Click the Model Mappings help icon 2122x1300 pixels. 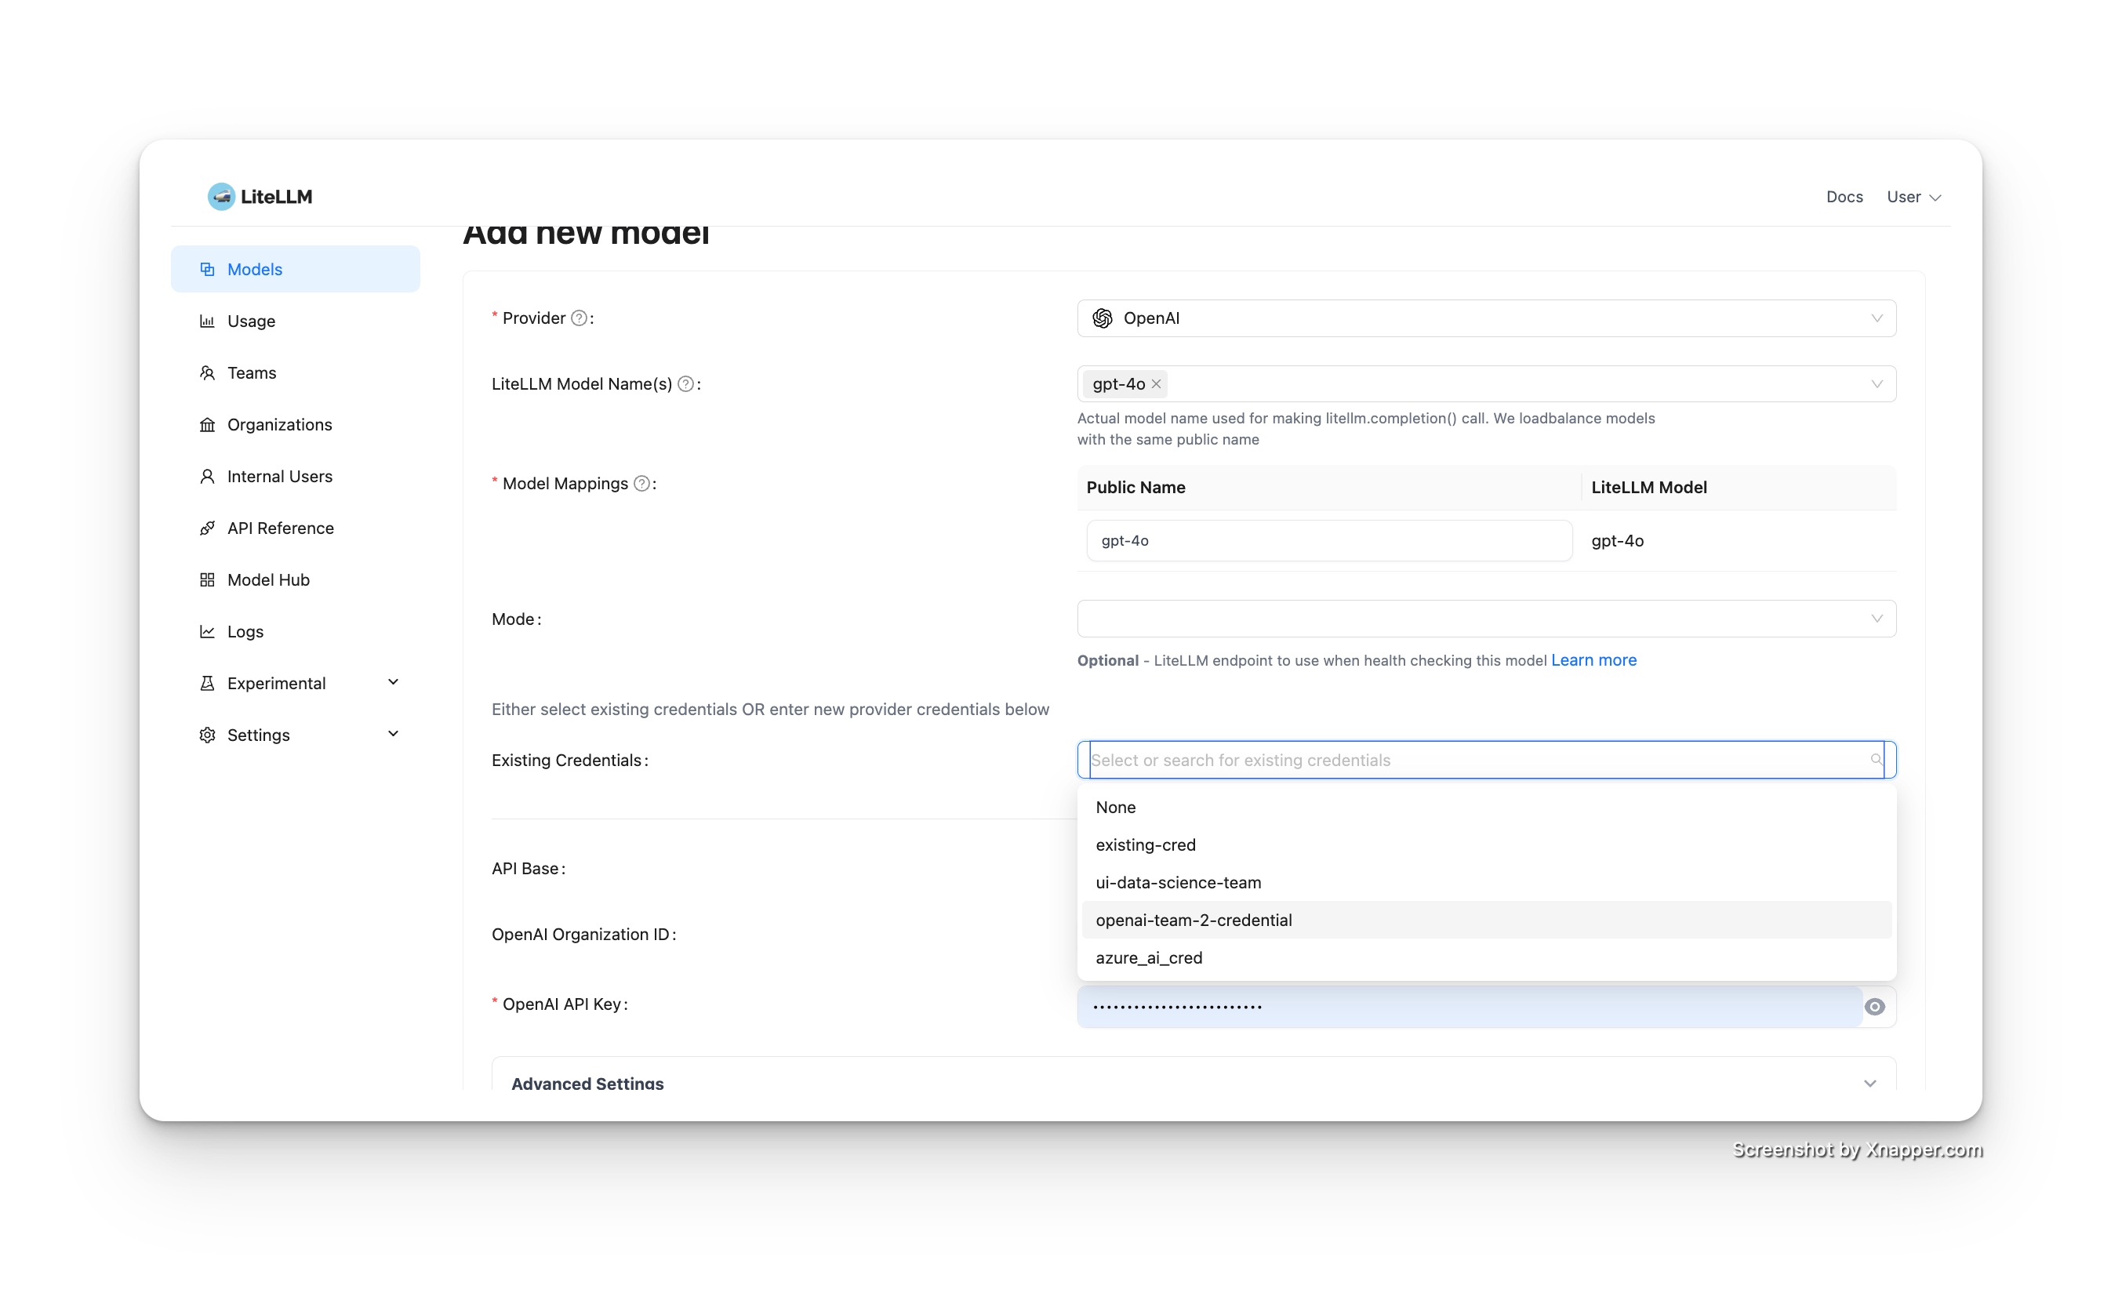pos(641,484)
